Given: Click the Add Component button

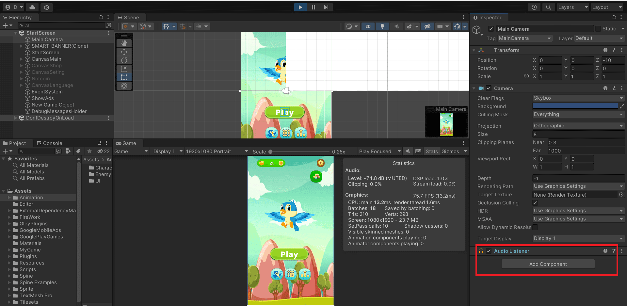Looking at the screenshot, I should [548, 264].
